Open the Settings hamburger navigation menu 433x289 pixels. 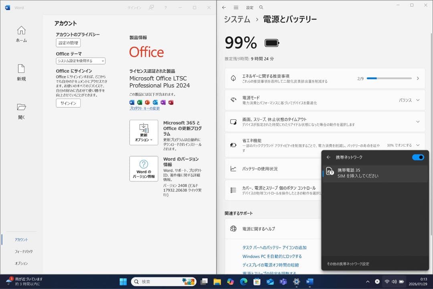pos(236,7)
